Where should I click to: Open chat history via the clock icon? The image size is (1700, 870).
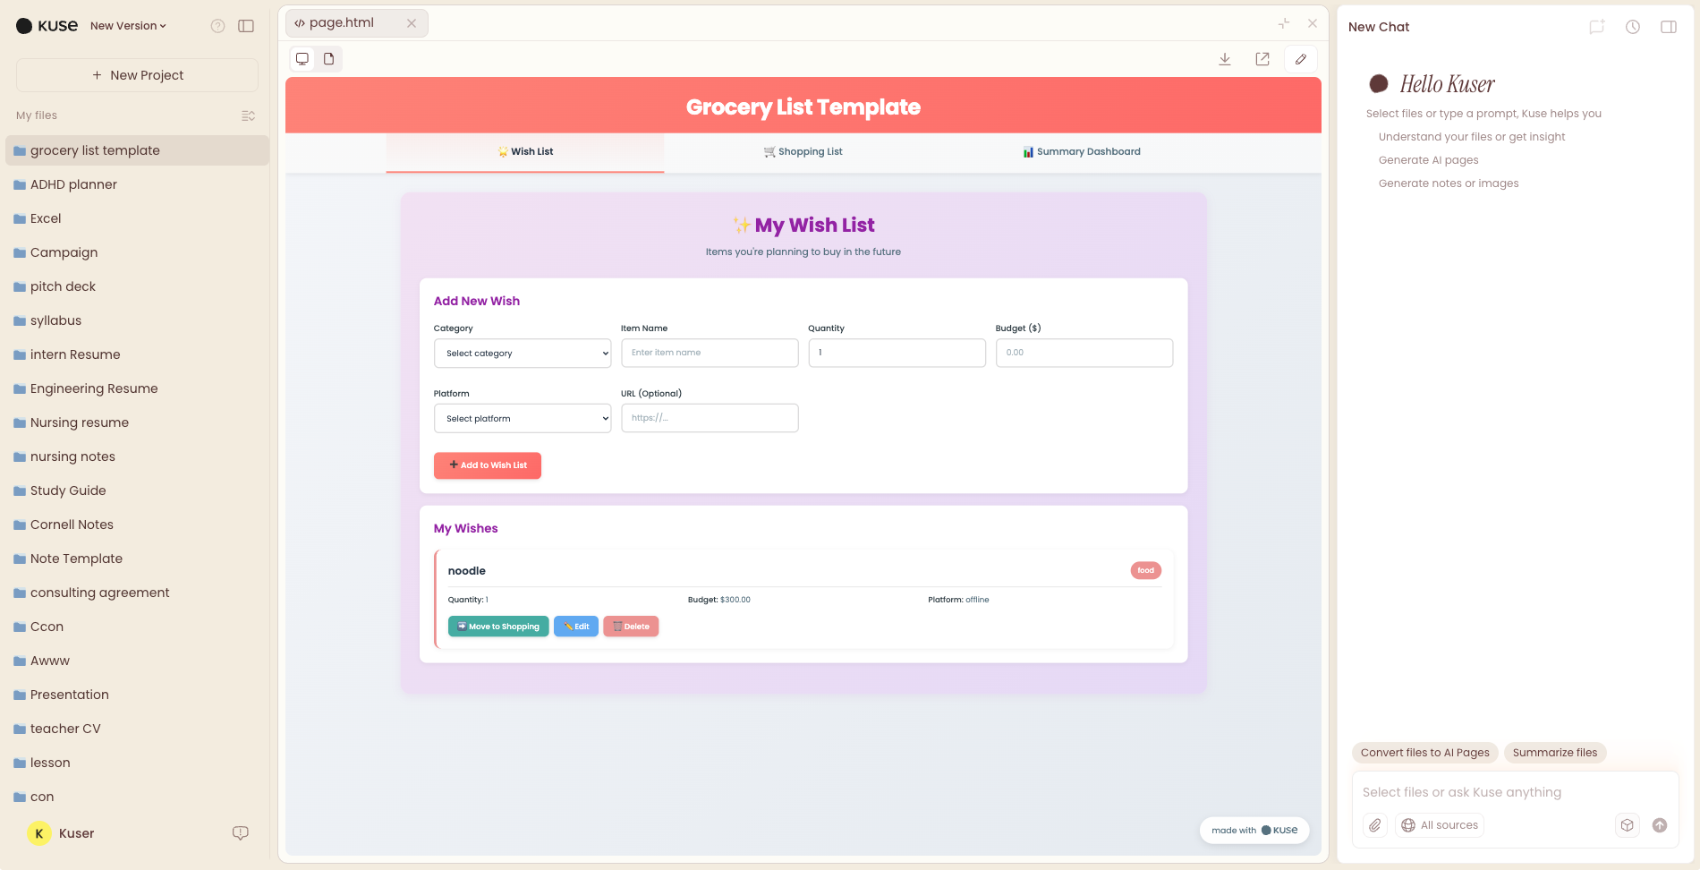point(1632,27)
